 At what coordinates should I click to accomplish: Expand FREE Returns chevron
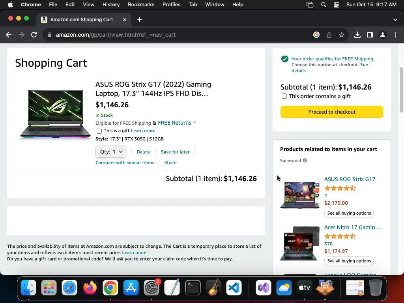tap(195, 123)
